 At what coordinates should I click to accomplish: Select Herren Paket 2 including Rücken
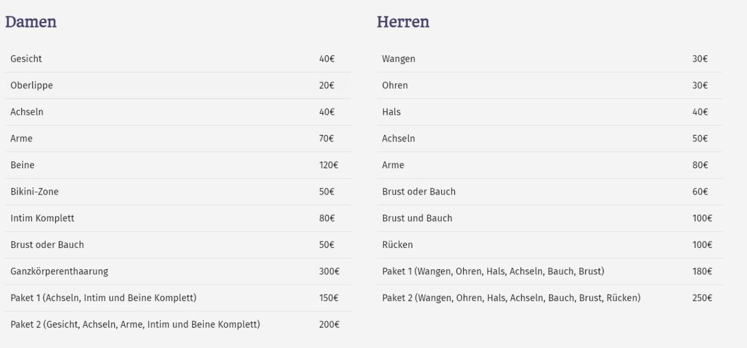tap(550, 298)
